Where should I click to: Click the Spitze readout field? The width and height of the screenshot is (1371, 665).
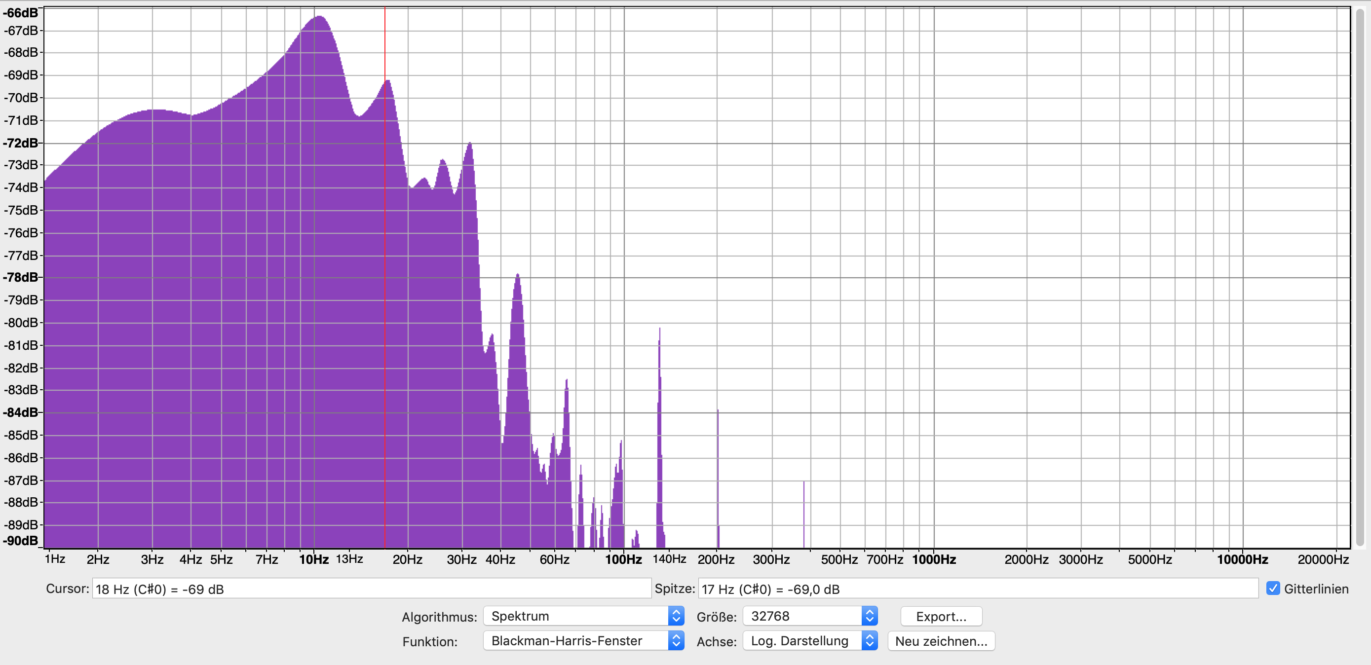[x=978, y=589]
